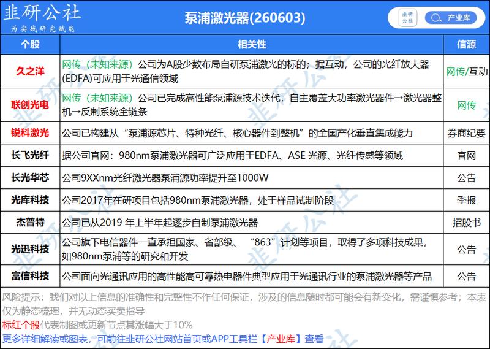The image size is (490, 349).
Task: Click 光库科技 text about 样品试制阶段
Action: pyautogui.click(x=197, y=200)
